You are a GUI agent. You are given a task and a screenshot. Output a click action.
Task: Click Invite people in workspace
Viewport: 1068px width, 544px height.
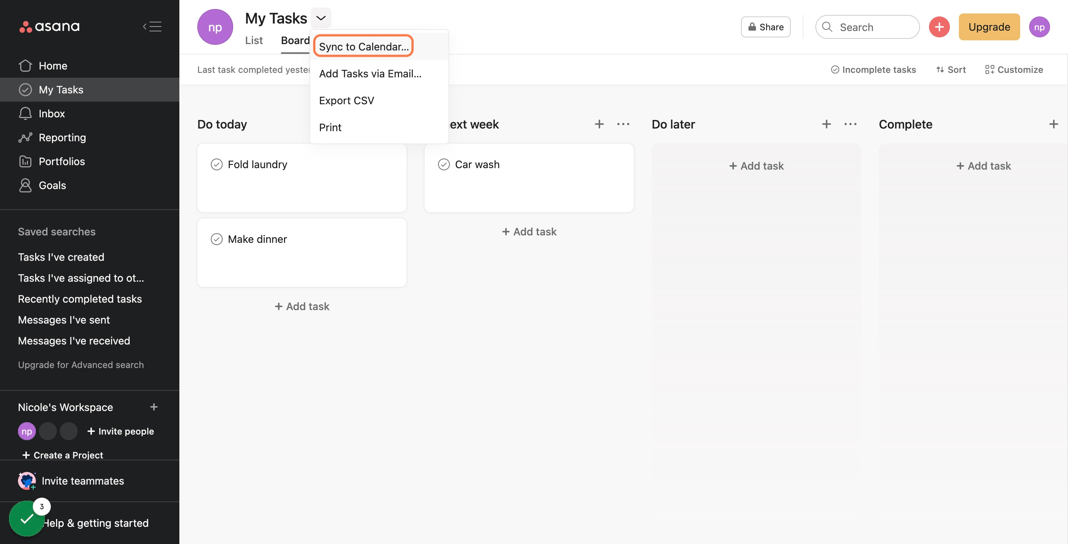[120, 431]
